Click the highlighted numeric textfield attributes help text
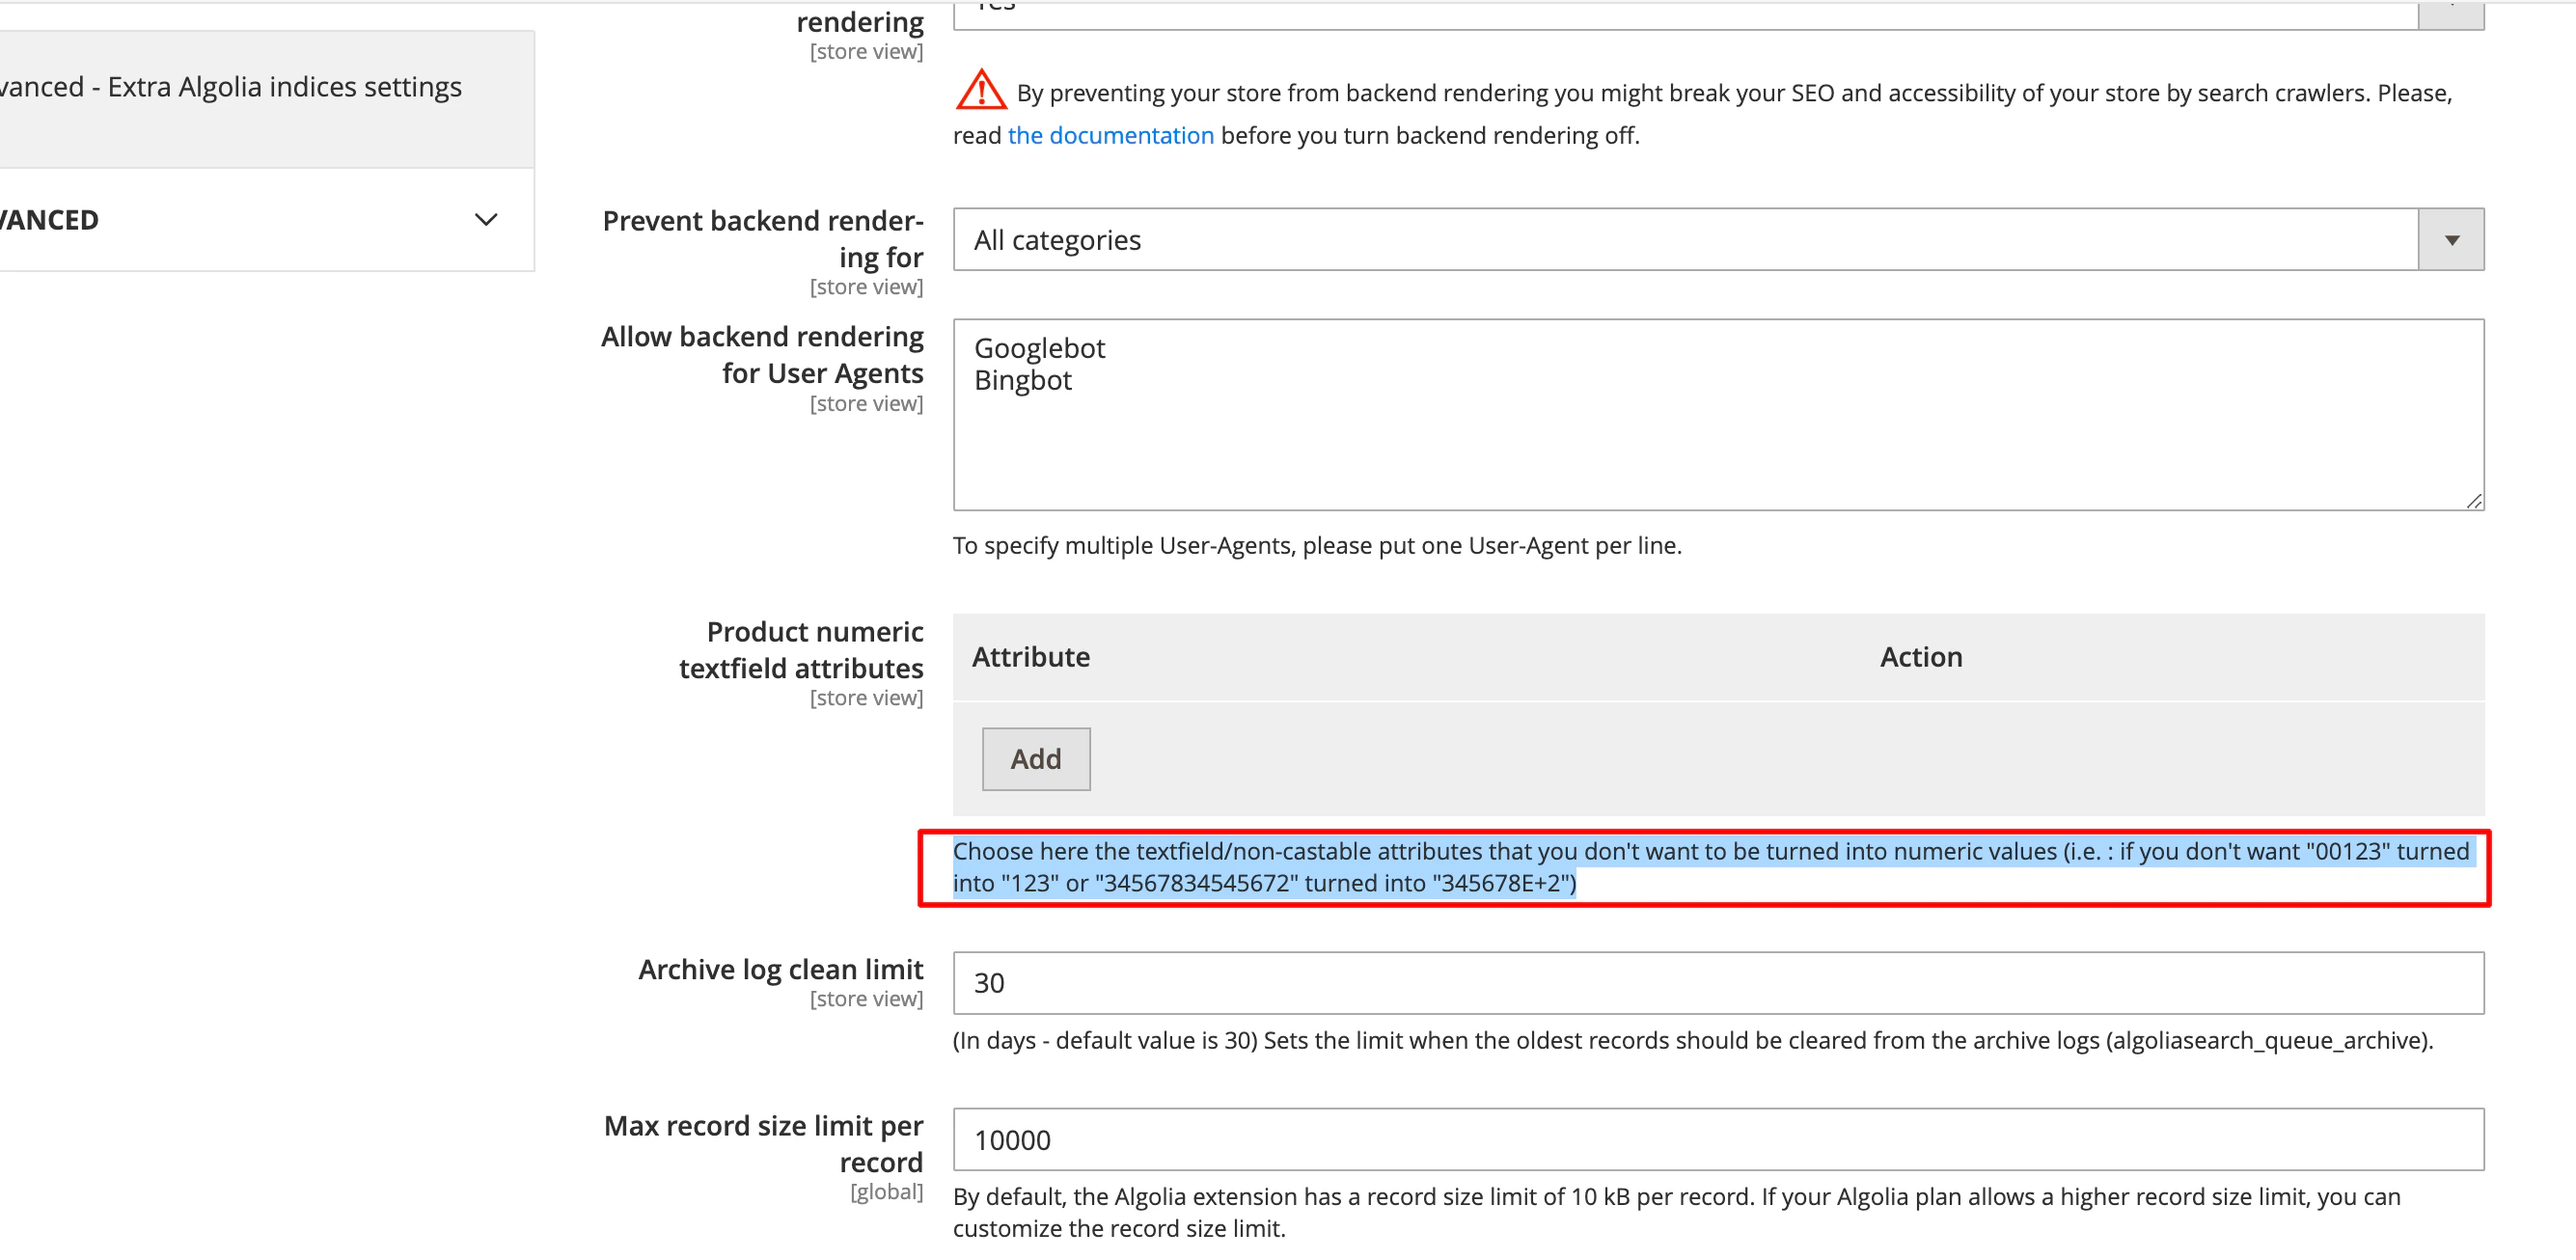 (x=1700, y=866)
